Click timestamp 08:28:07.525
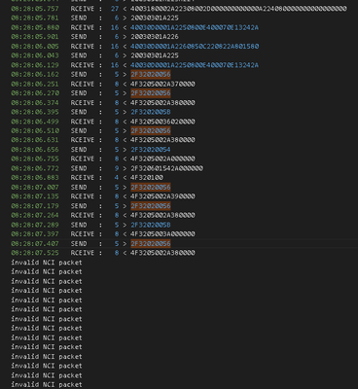 pyautogui.click(x=35, y=253)
